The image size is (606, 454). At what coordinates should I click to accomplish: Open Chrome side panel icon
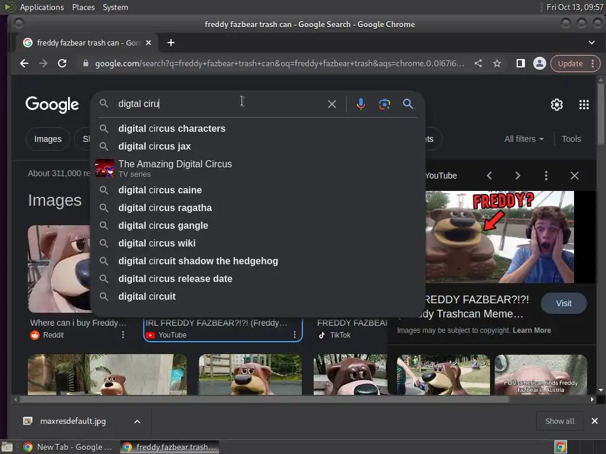(521, 63)
